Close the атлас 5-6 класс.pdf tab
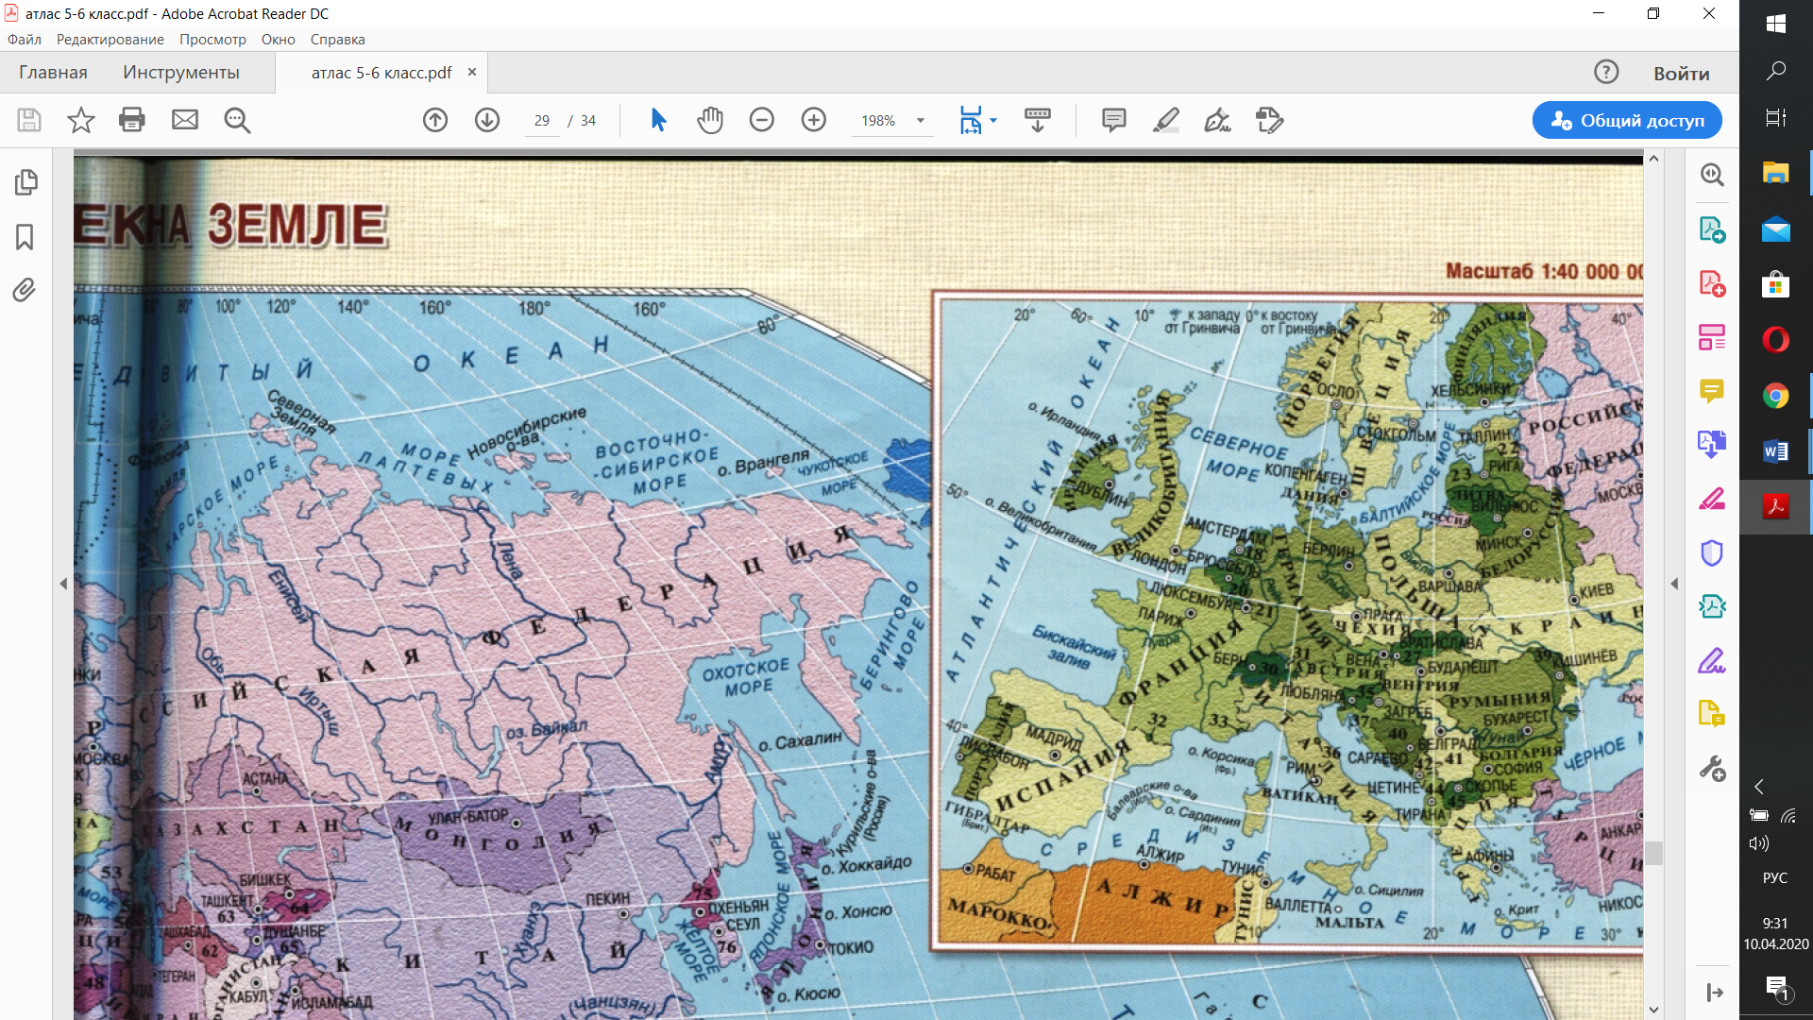 click(472, 72)
